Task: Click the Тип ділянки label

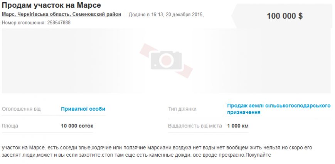Action: click(x=182, y=109)
